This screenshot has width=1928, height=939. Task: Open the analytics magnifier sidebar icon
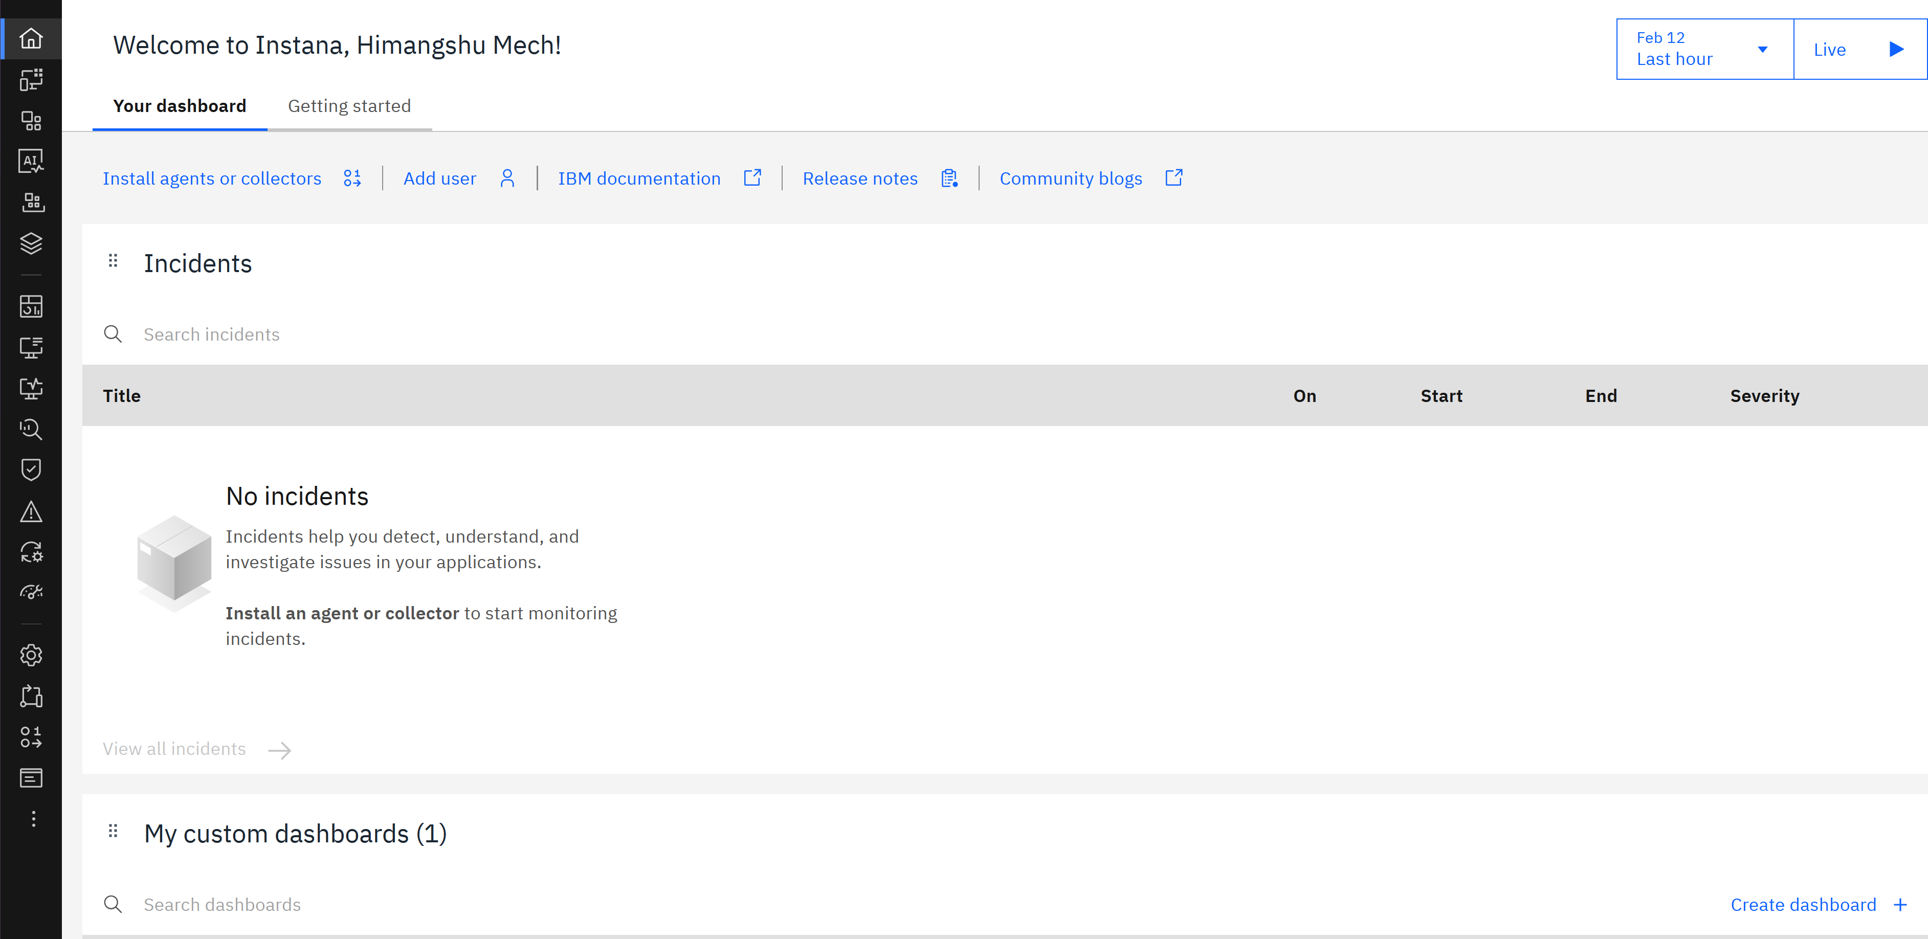tap(31, 430)
